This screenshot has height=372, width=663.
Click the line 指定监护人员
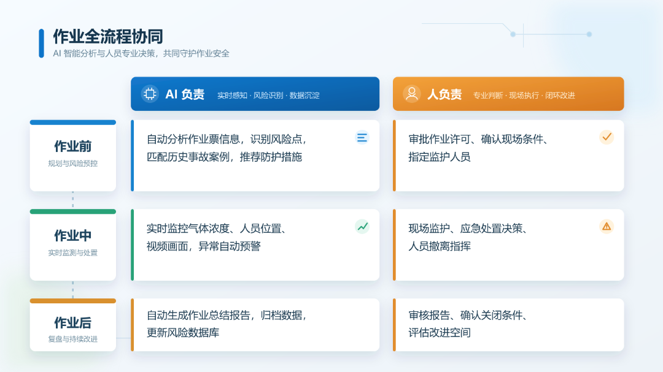(440, 157)
